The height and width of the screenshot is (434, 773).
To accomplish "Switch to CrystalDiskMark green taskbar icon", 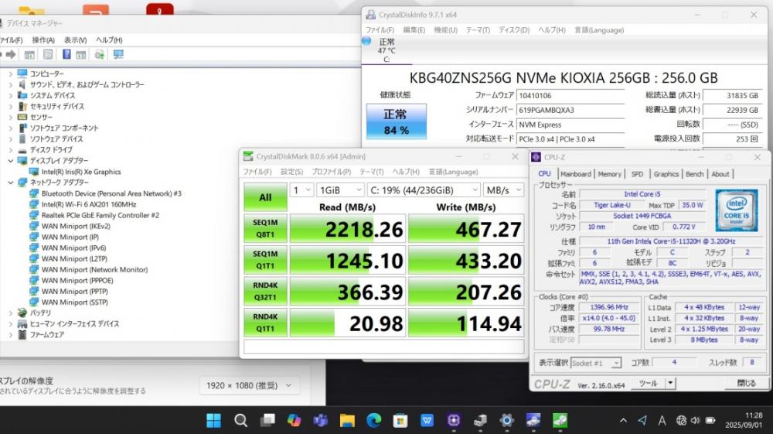I will 560,420.
